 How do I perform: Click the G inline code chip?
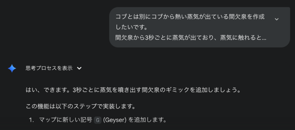(97, 120)
